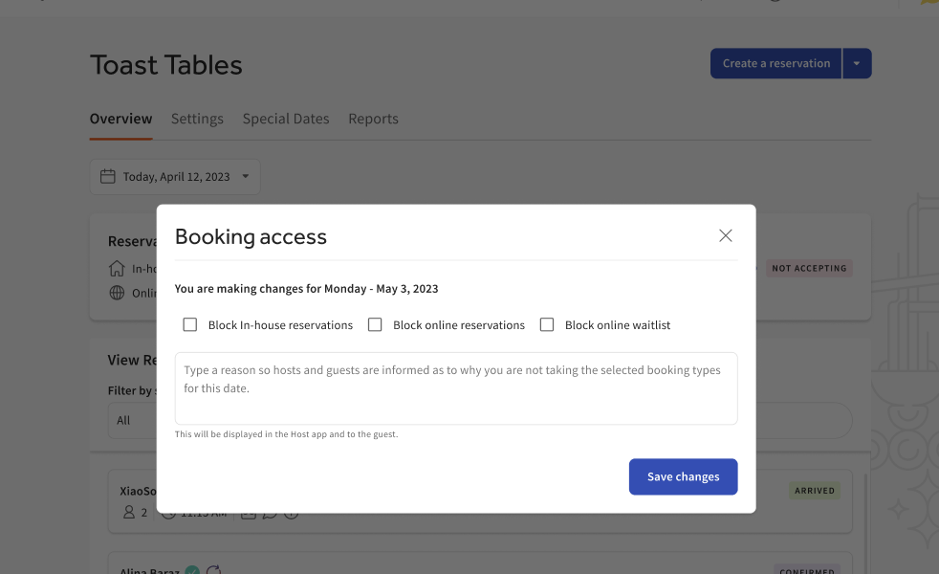Screen dimensions: 939x574
Task: Open the Reports tab
Action: point(373,119)
